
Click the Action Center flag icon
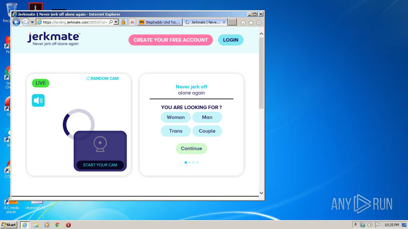(x=378, y=225)
